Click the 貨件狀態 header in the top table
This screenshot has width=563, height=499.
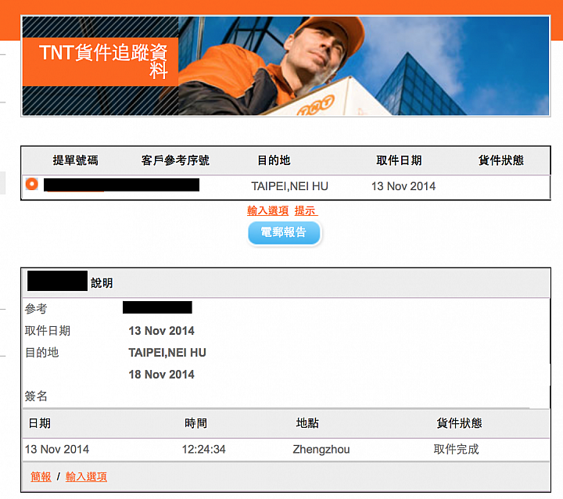click(501, 160)
